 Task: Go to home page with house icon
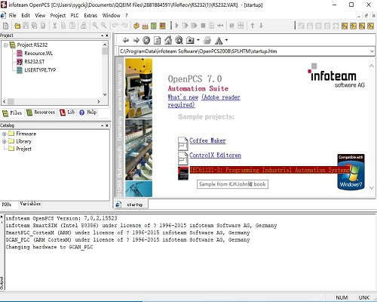[168, 40]
